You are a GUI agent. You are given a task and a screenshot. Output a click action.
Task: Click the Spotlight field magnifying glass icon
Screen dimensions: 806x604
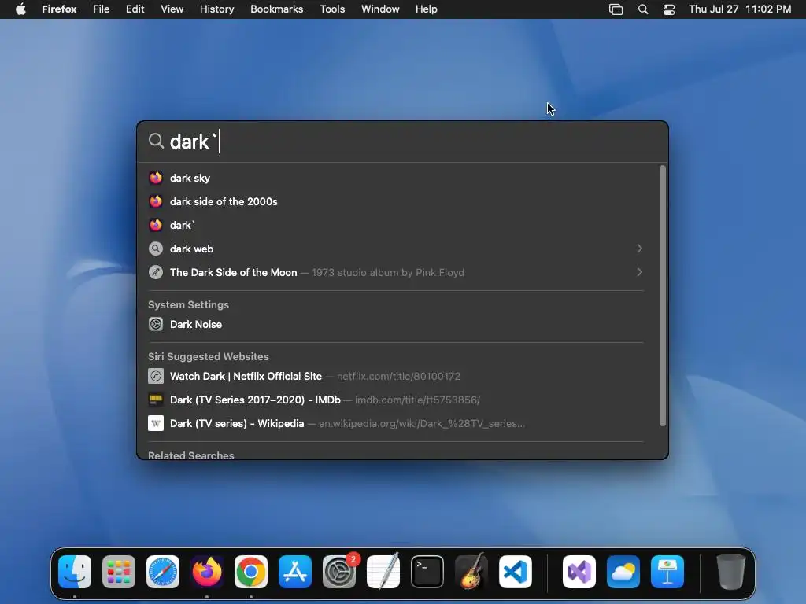(x=156, y=141)
